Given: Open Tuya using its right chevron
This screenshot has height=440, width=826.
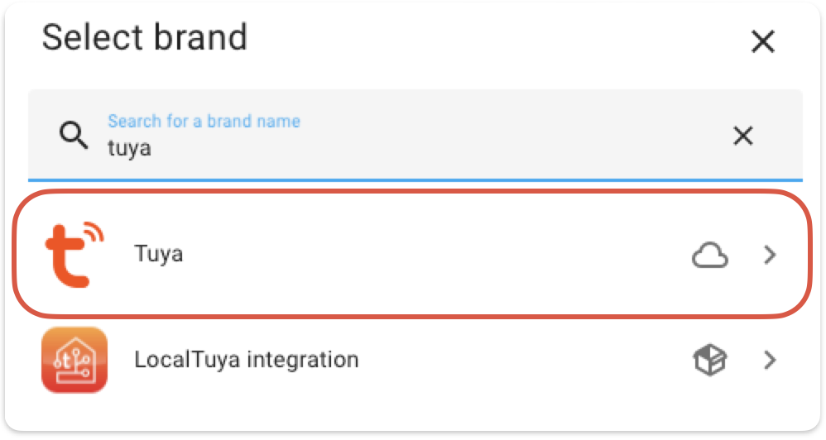Looking at the screenshot, I should 770,256.
